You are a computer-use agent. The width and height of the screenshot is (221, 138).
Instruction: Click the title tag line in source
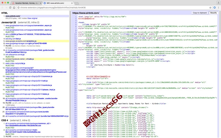pos(126,103)
